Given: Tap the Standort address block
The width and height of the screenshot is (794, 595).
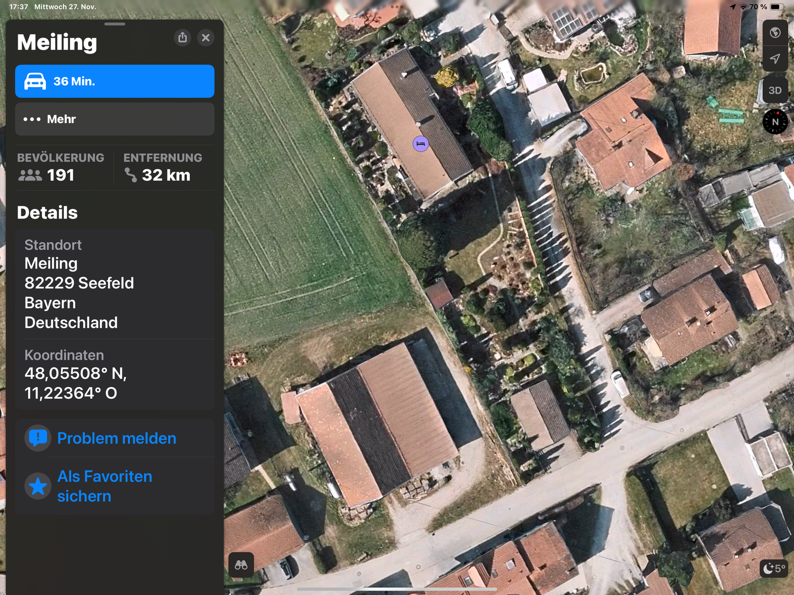Looking at the screenshot, I should 79,293.
